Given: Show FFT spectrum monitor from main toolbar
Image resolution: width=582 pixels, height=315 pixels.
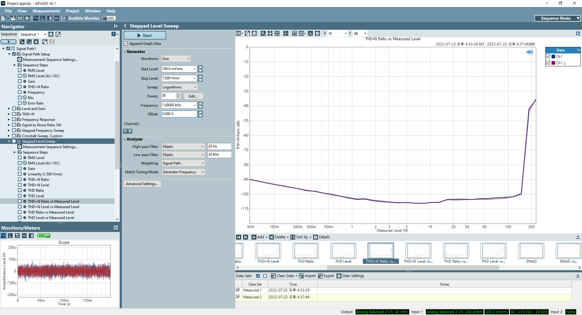Looking at the screenshot, I should pyautogui.click(x=43, y=18).
